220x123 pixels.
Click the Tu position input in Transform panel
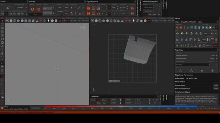coord(114,100)
